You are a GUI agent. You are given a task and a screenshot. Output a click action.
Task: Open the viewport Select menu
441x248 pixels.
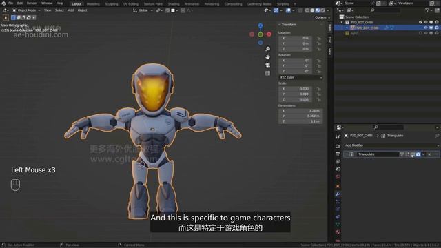[x=59, y=10]
